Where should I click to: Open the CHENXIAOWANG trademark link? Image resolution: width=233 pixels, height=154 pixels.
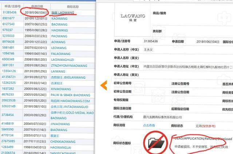coord(63,142)
